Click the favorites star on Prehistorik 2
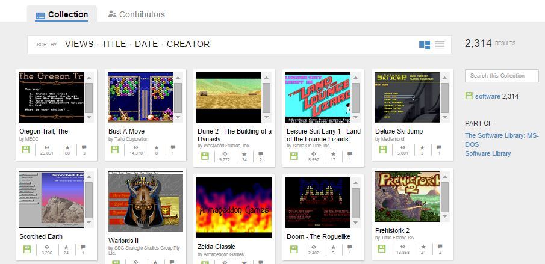Viewport: 545px width, 264px height. tap(423, 247)
